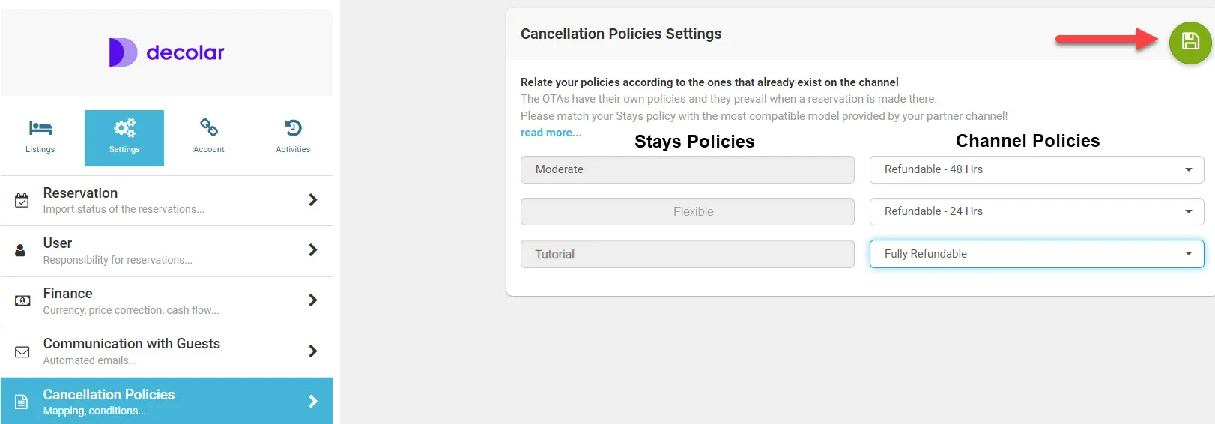Follow the read more... link
This screenshot has width=1215, height=424.
[551, 133]
